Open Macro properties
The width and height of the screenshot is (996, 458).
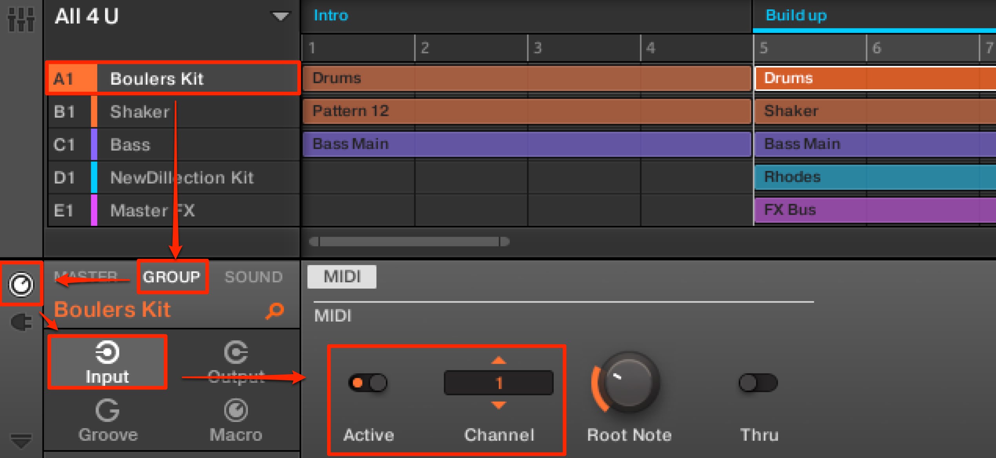click(x=236, y=421)
